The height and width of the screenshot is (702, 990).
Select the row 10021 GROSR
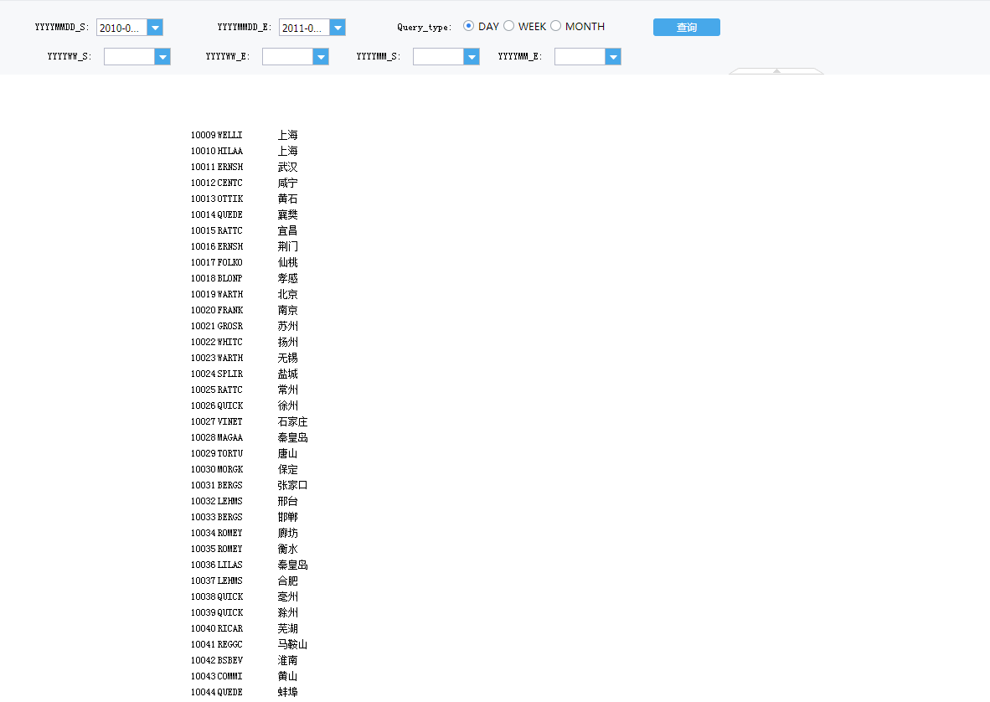point(245,326)
